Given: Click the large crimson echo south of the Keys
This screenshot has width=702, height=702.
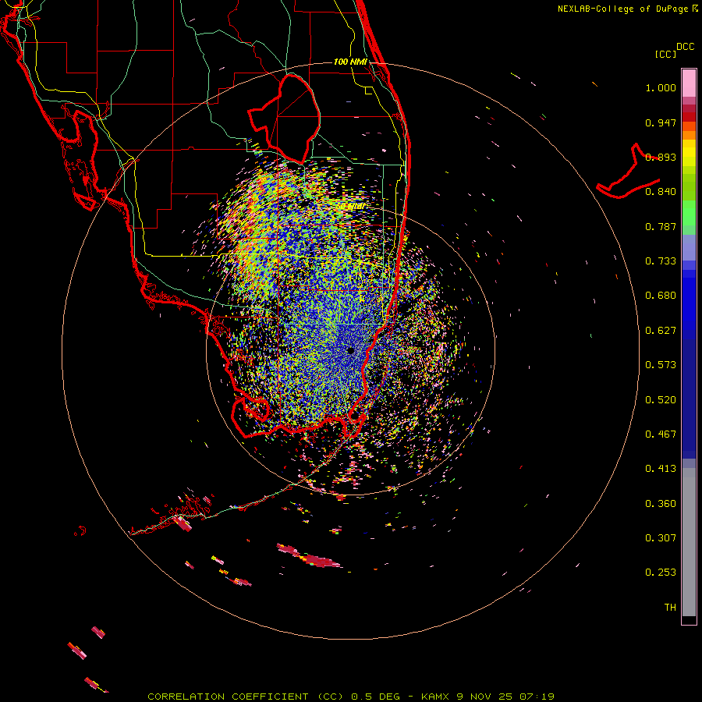Looking at the screenshot, I should coord(309,556).
